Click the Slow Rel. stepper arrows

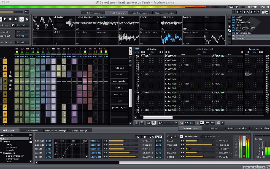[182, 153]
